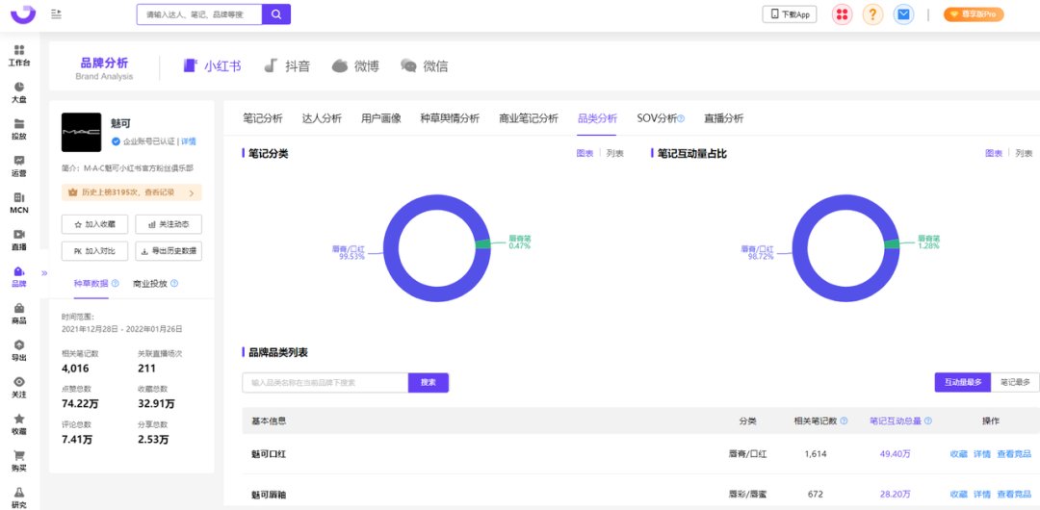This screenshot has height=510, width=1040.
Task: Open 商品 in the left sidebar
Action: click(19, 314)
